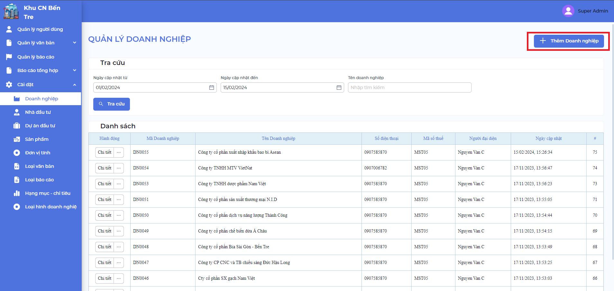Click the Tra cứu search button
This screenshot has width=614, height=291.
click(x=112, y=104)
